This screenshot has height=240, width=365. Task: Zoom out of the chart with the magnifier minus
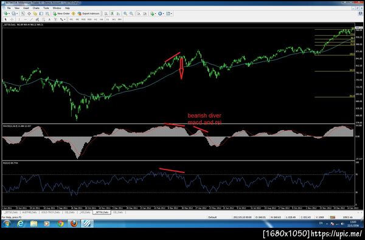click(x=131, y=13)
